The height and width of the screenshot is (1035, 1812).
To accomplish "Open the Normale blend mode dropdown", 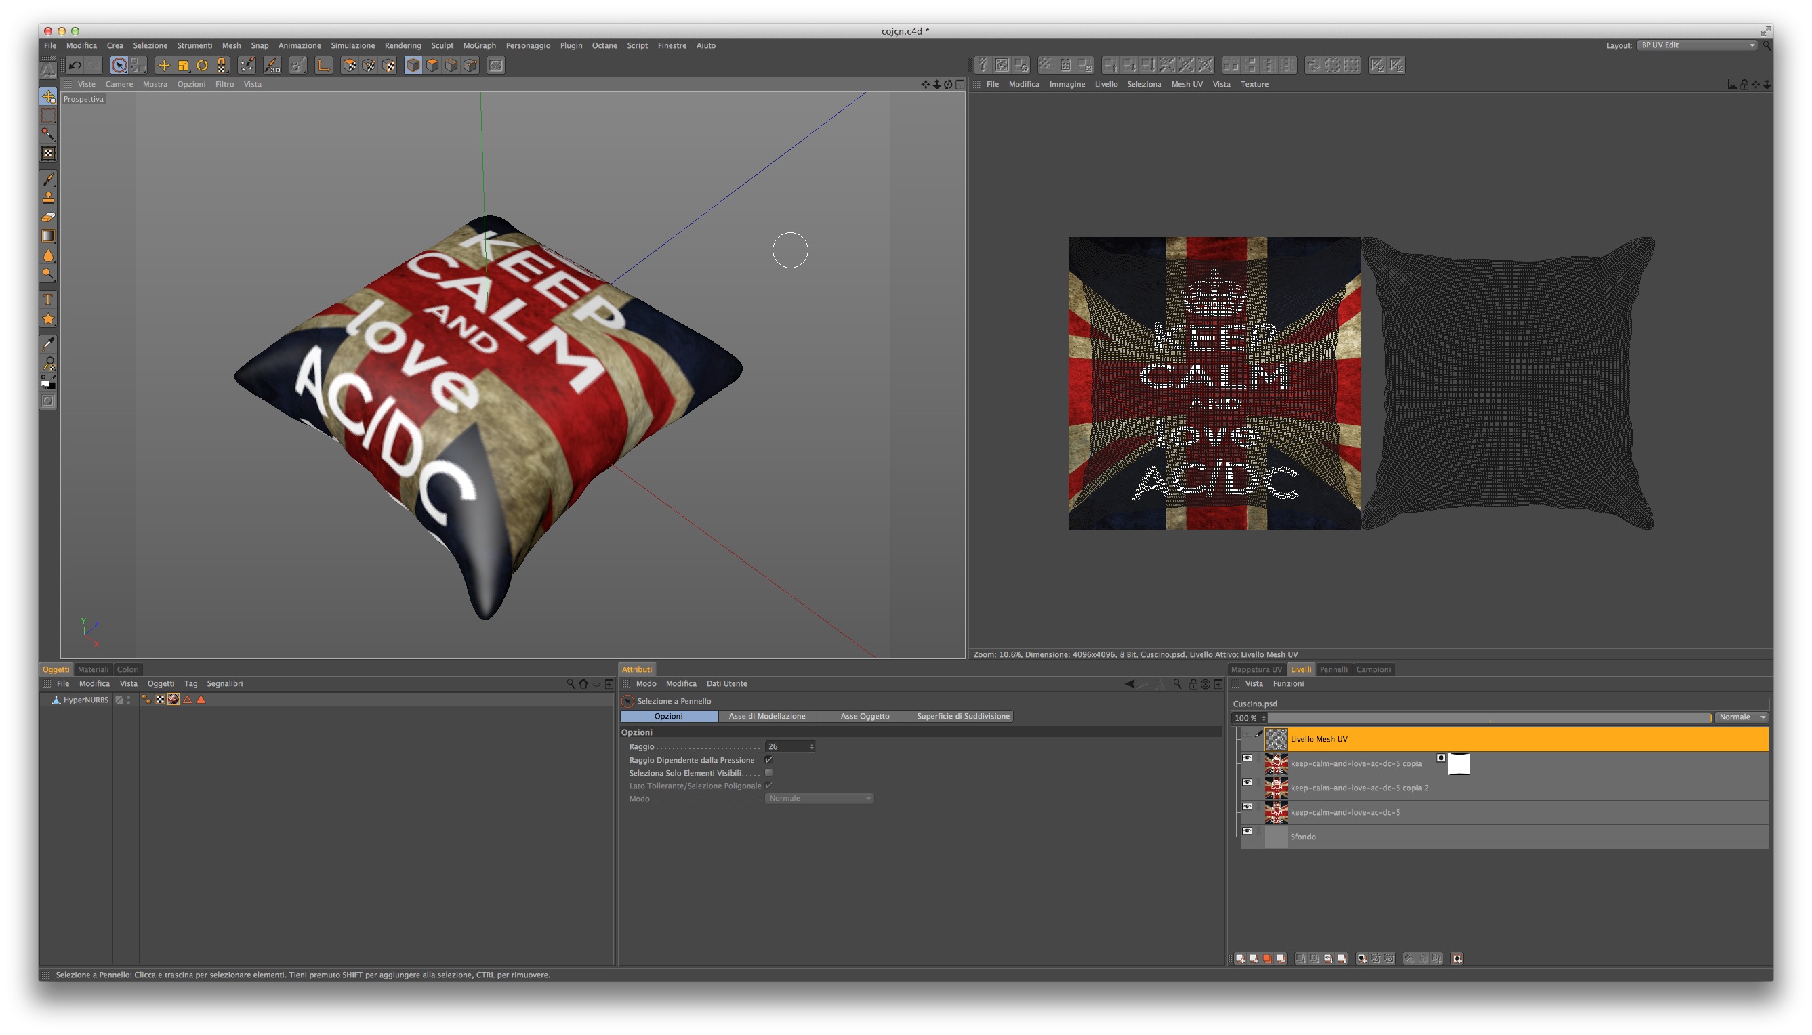I will click(1742, 717).
